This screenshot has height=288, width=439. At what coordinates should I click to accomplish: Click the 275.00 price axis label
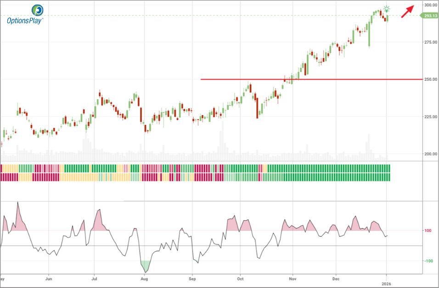tap(430, 42)
